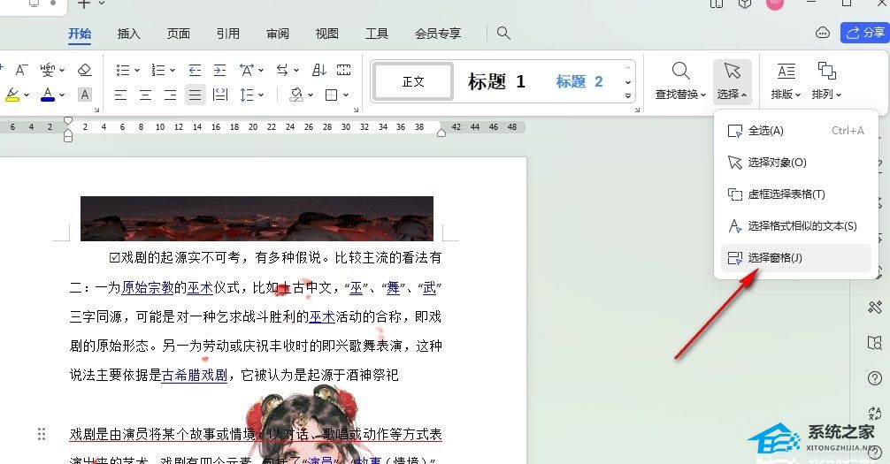Choose 选择窗格(J) menu item
Image resolution: width=890 pixels, height=464 pixels.
point(795,258)
